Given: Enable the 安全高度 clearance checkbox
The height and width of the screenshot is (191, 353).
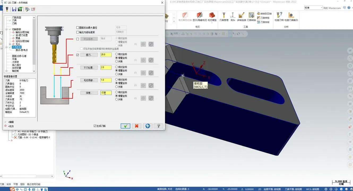Looking at the screenshot, I should tap(78, 39).
